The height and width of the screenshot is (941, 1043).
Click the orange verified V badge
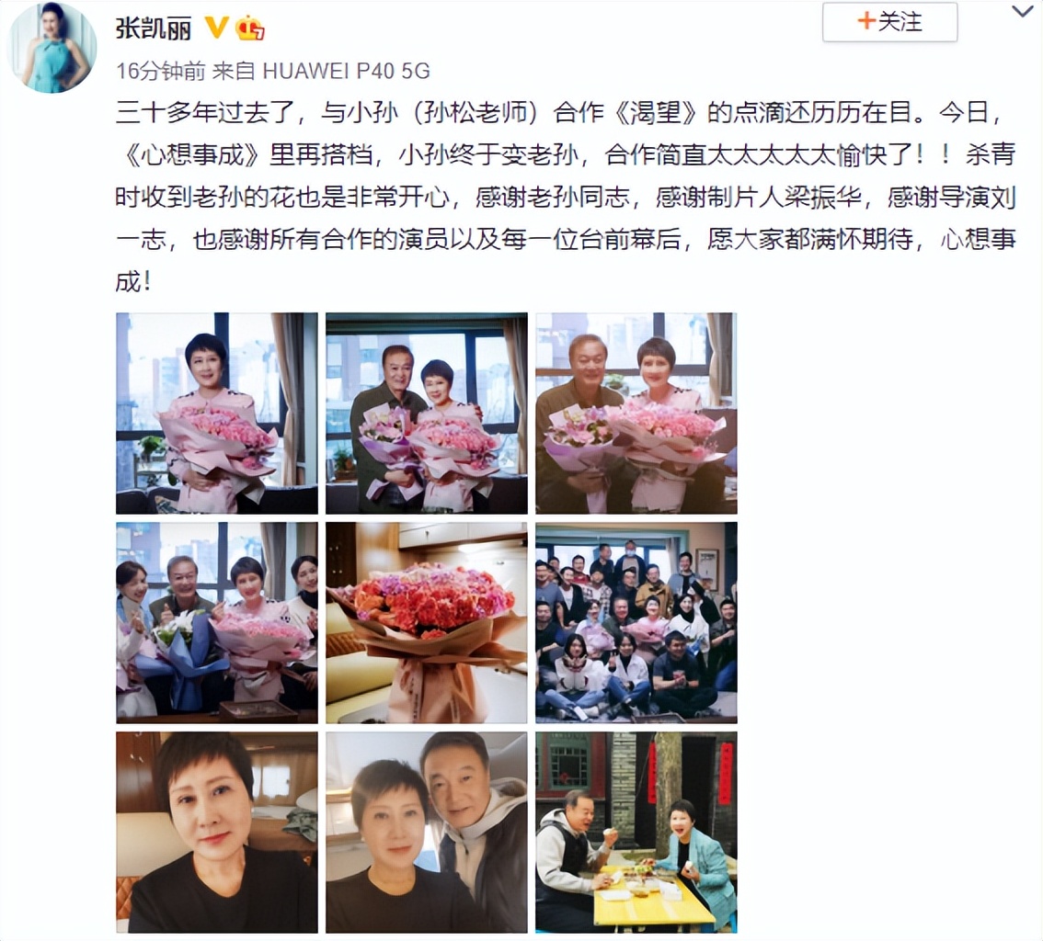216,28
